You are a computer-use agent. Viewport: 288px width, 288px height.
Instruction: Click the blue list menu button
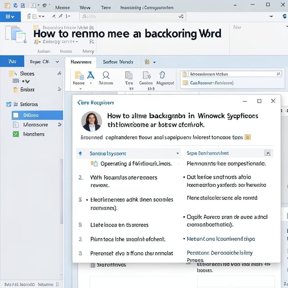click(x=10, y=17)
